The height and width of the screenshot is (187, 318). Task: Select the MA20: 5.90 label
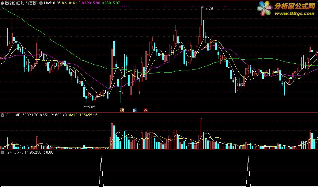(91, 3)
